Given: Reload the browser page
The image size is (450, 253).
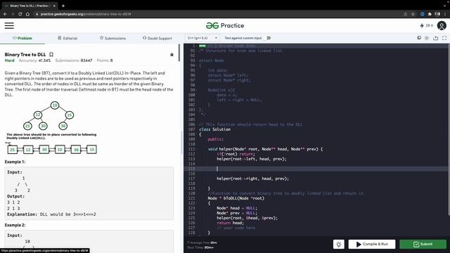Looking at the screenshot, I should pos(20,14).
